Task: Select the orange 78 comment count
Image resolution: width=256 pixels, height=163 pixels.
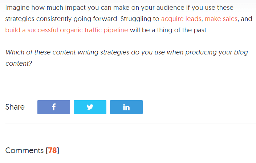Action: coord(52,150)
